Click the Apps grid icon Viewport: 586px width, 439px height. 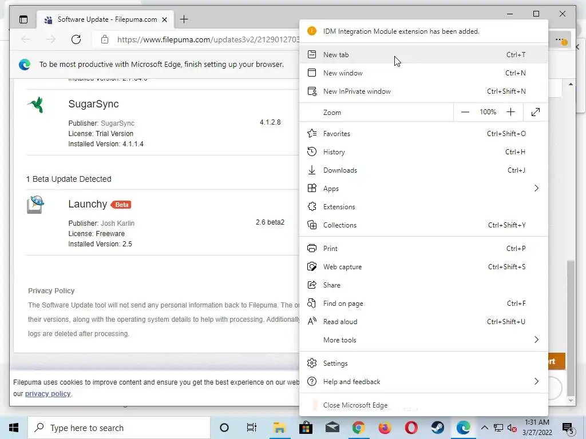point(312,188)
